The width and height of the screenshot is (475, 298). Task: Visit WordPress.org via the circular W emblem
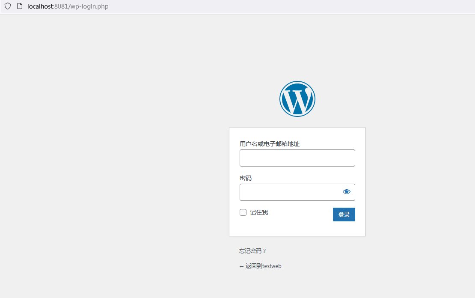(297, 98)
